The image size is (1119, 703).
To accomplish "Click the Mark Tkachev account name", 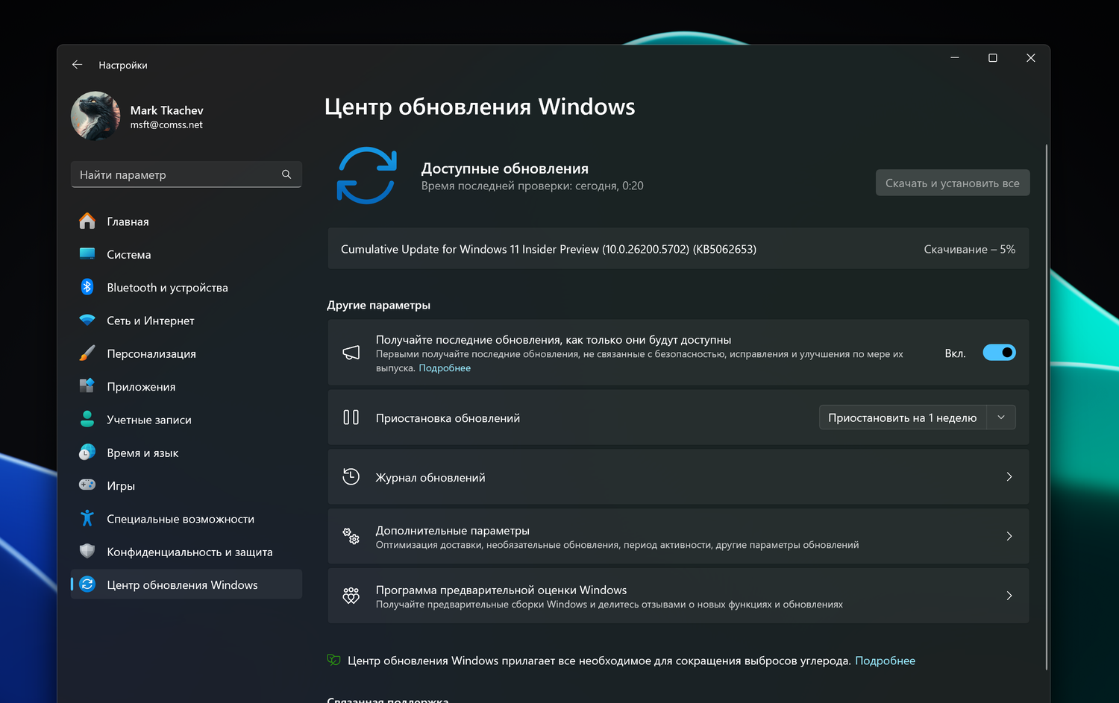I will tap(166, 110).
